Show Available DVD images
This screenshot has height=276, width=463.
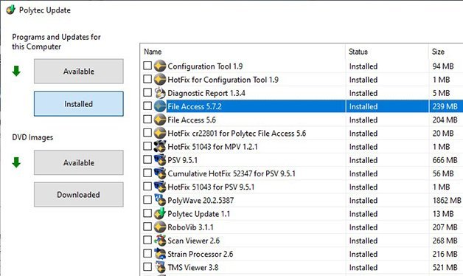coord(79,162)
